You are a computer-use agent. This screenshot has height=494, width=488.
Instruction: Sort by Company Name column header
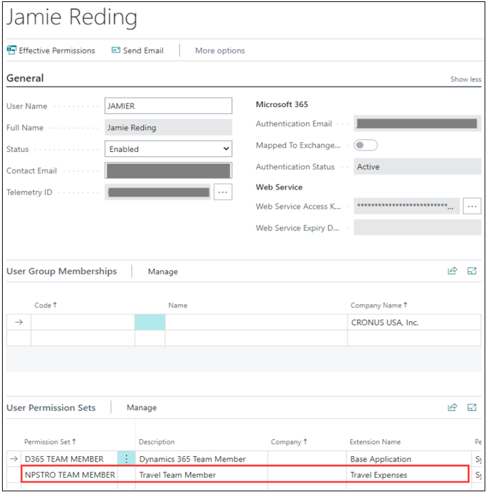(x=379, y=305)
